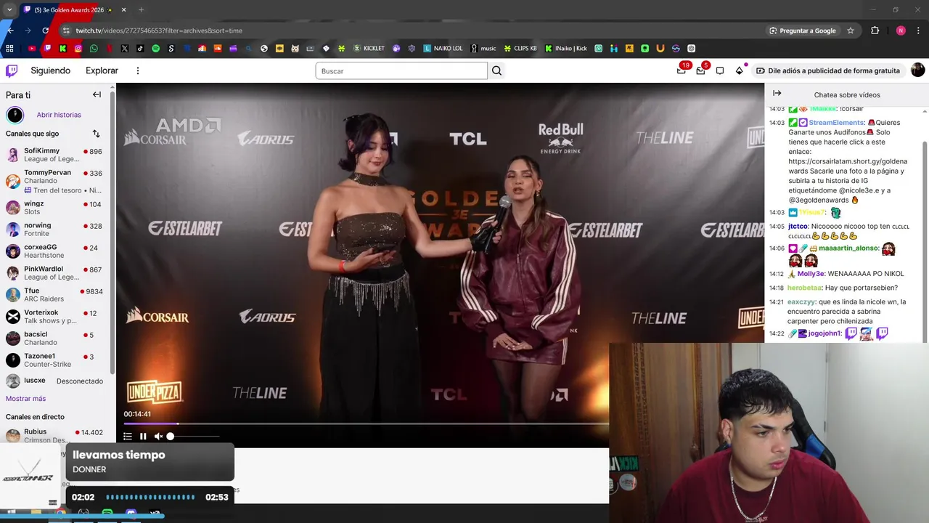The image size is (929, 523).
Task: Open the Twitch home logo
Action: (x=12, y=70)
